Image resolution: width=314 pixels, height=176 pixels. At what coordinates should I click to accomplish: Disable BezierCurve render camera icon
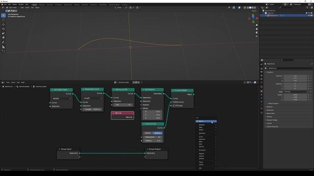pos(312,15)
